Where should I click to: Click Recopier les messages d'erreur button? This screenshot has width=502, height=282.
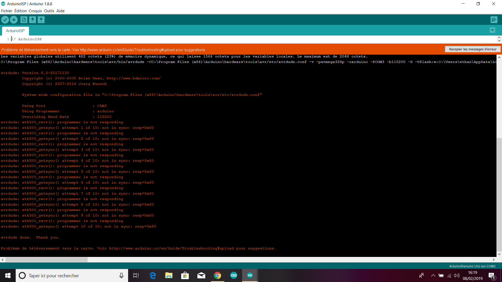tap(473, 49)
